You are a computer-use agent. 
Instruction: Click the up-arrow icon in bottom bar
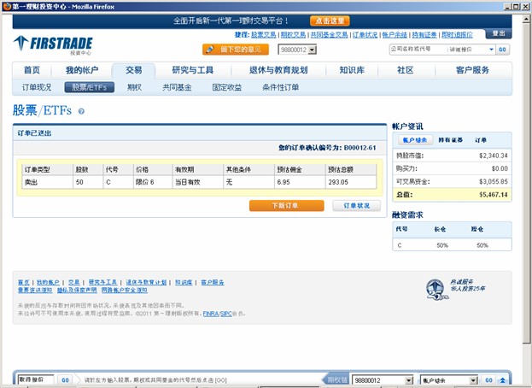tap(503, 379)
